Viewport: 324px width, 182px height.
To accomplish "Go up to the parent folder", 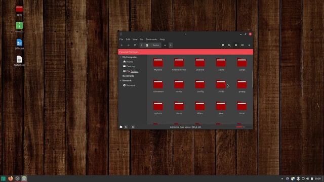I will (135, 45).
